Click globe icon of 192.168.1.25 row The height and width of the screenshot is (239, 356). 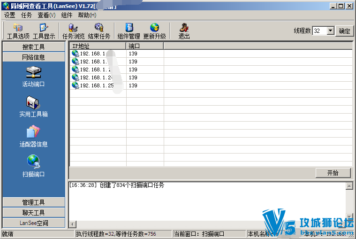(75, 85)
